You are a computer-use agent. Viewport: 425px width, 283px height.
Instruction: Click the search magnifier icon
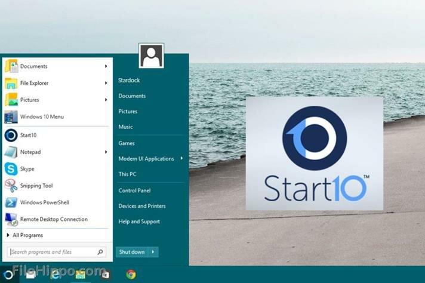100,252
